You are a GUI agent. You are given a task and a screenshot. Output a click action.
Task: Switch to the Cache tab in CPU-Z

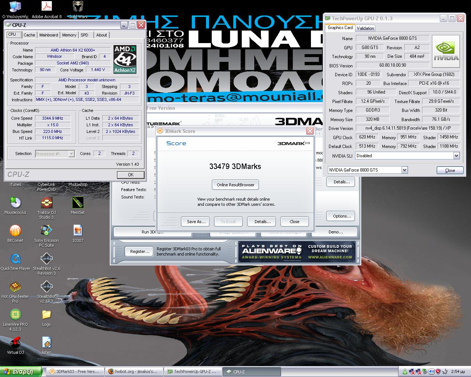tap(29, 35)
